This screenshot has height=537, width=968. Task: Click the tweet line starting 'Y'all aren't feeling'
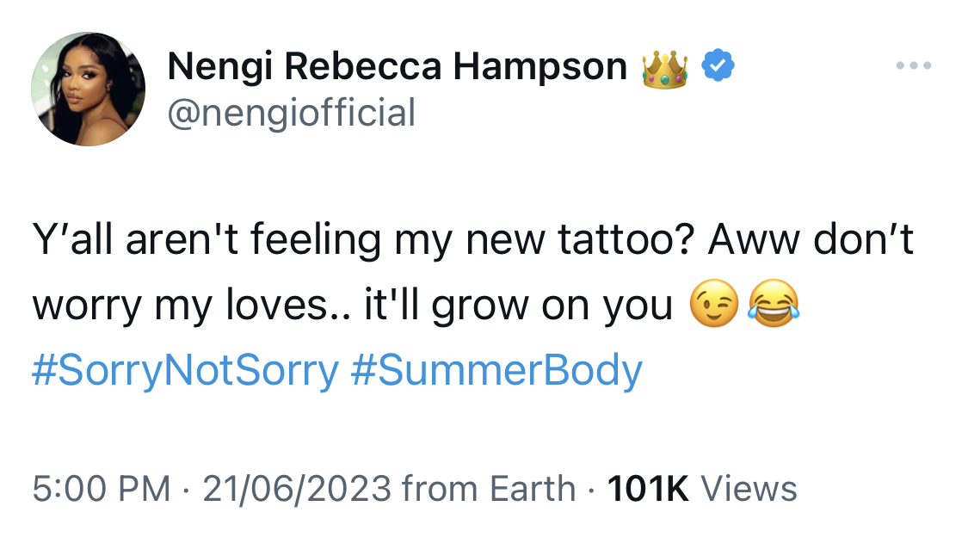[x=473, y=239]
